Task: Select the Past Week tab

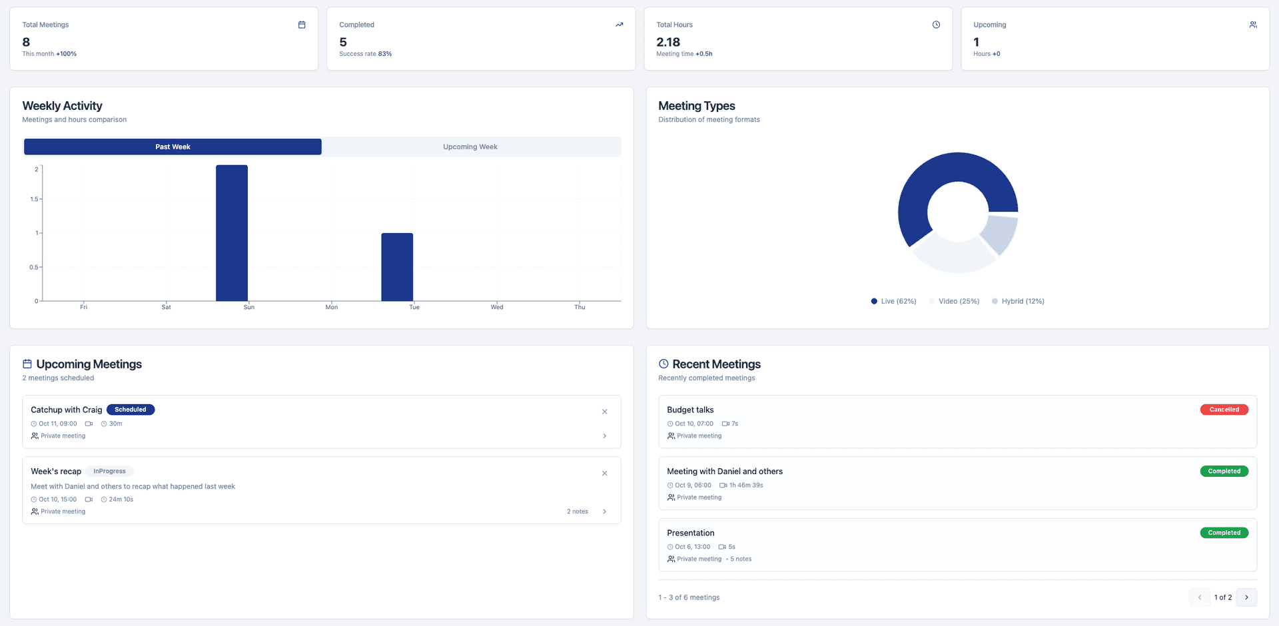Action: pyautogui.click(x=172, y=147)
